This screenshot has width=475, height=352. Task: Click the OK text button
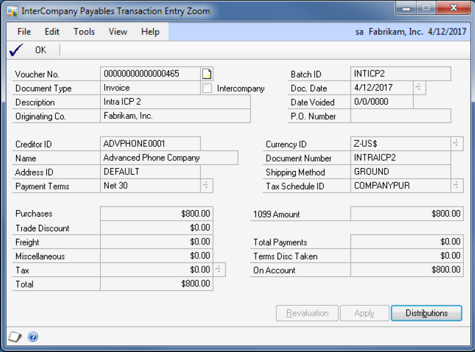click(x=40, y=50)
